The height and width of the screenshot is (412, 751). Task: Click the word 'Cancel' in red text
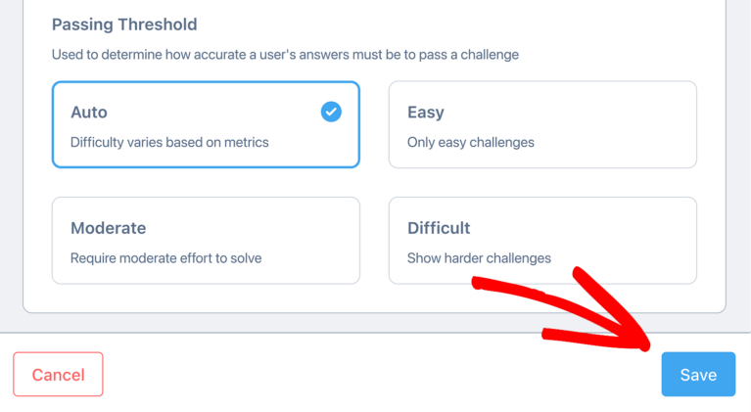coord(58,375)
